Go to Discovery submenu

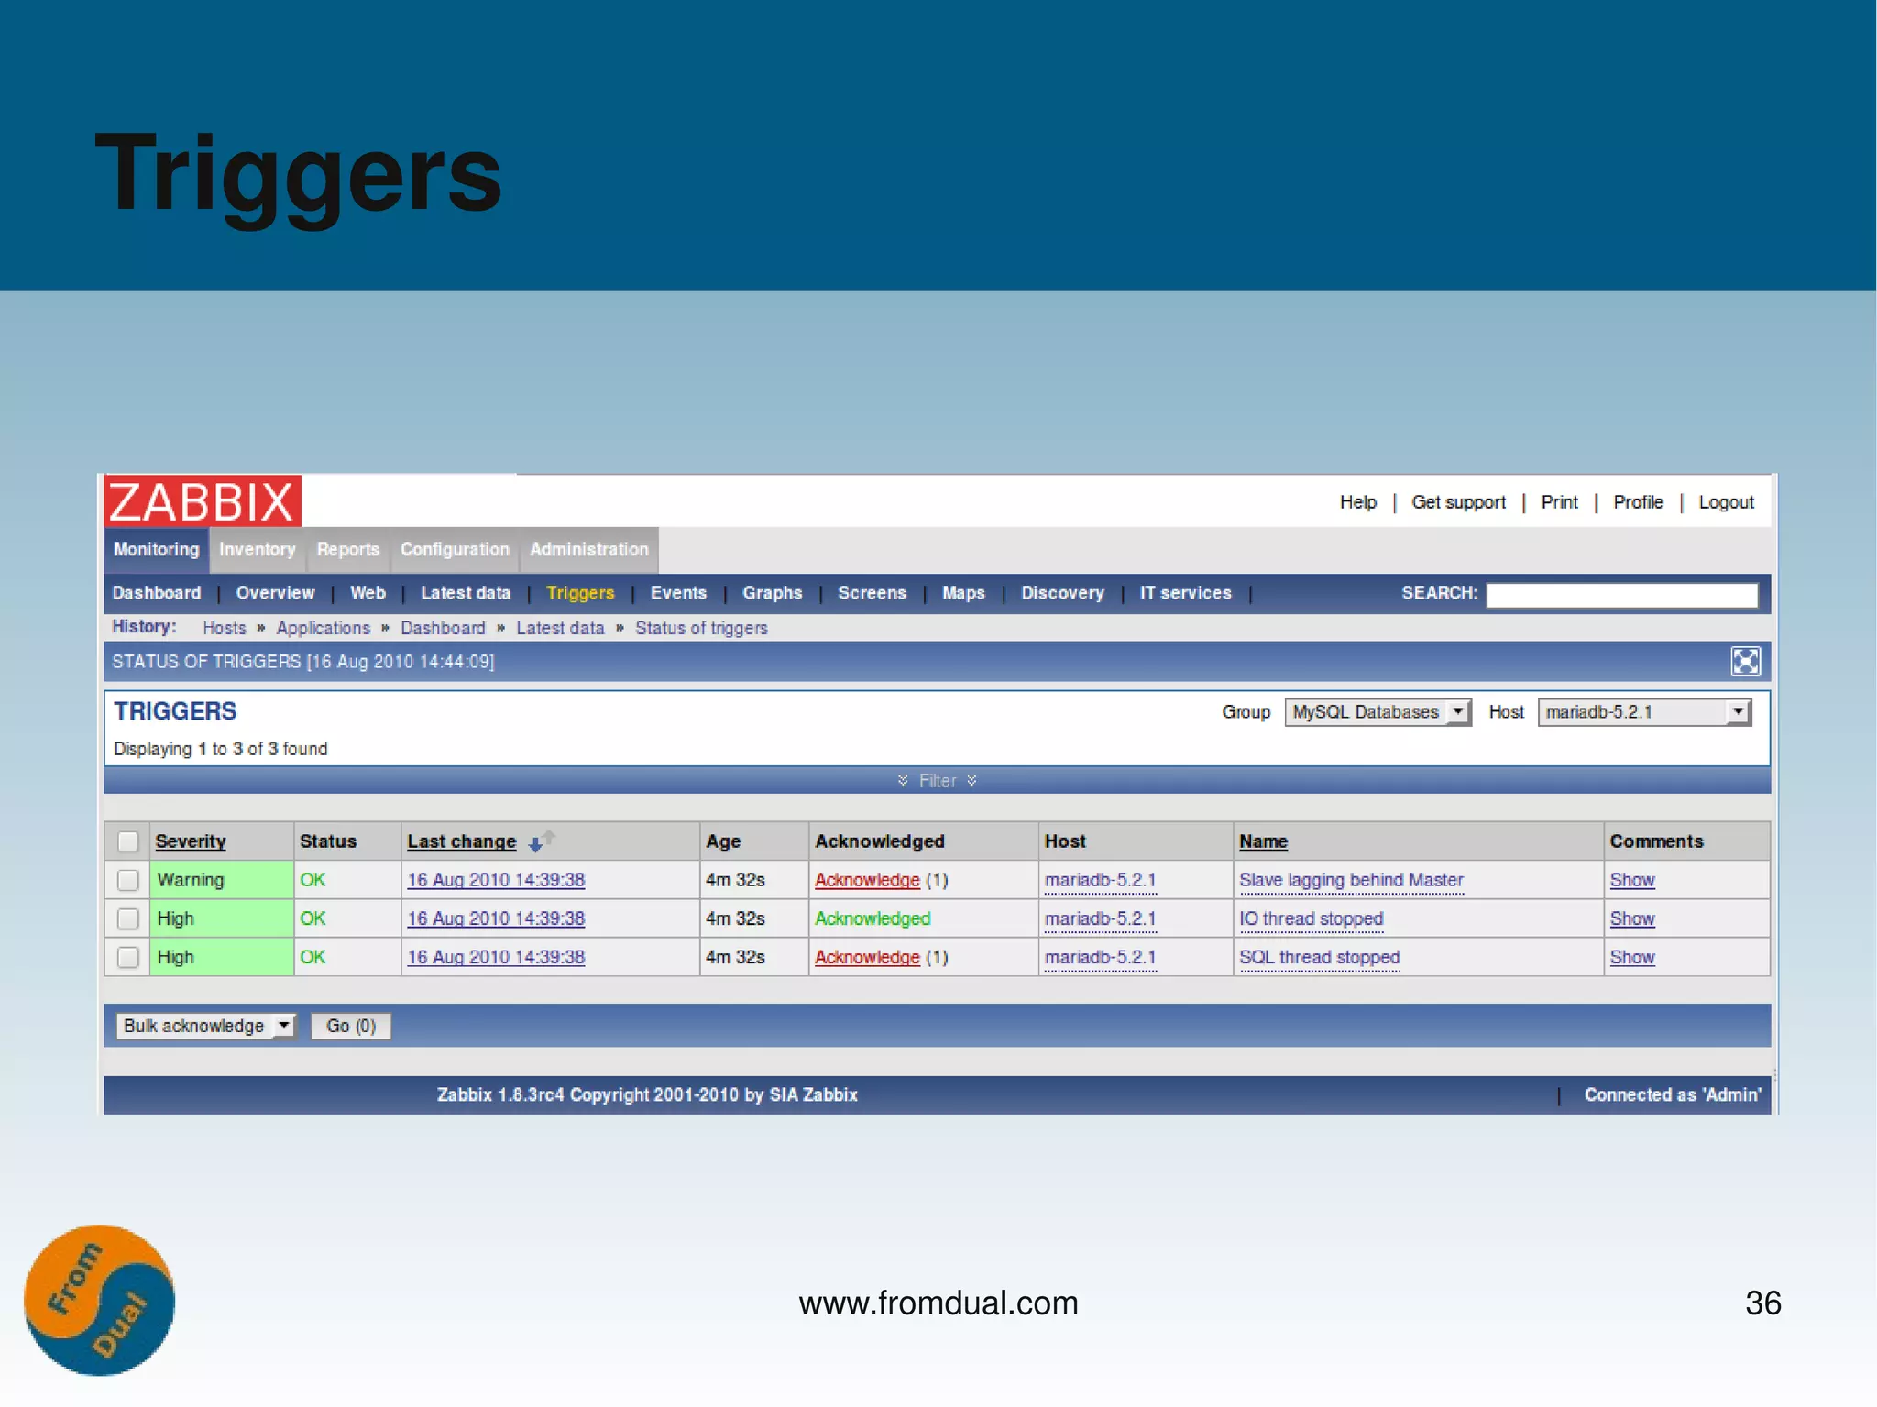[x=1063, y=593]
